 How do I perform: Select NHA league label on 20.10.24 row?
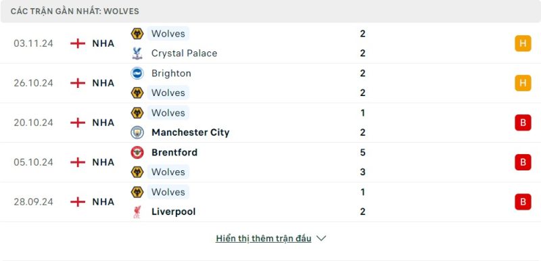coord(103,123)
